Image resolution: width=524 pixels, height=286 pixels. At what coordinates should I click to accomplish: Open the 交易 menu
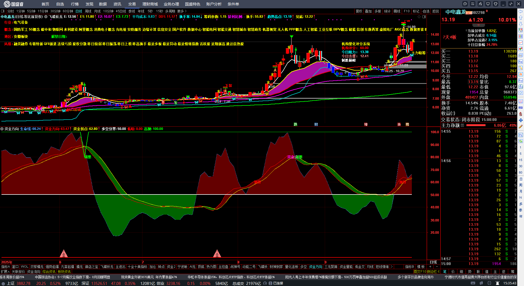[132, 4]
